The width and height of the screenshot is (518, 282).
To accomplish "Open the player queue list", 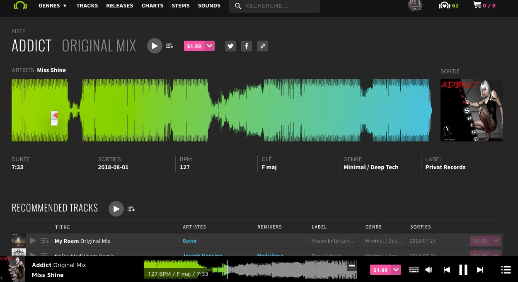I will 506,270.
